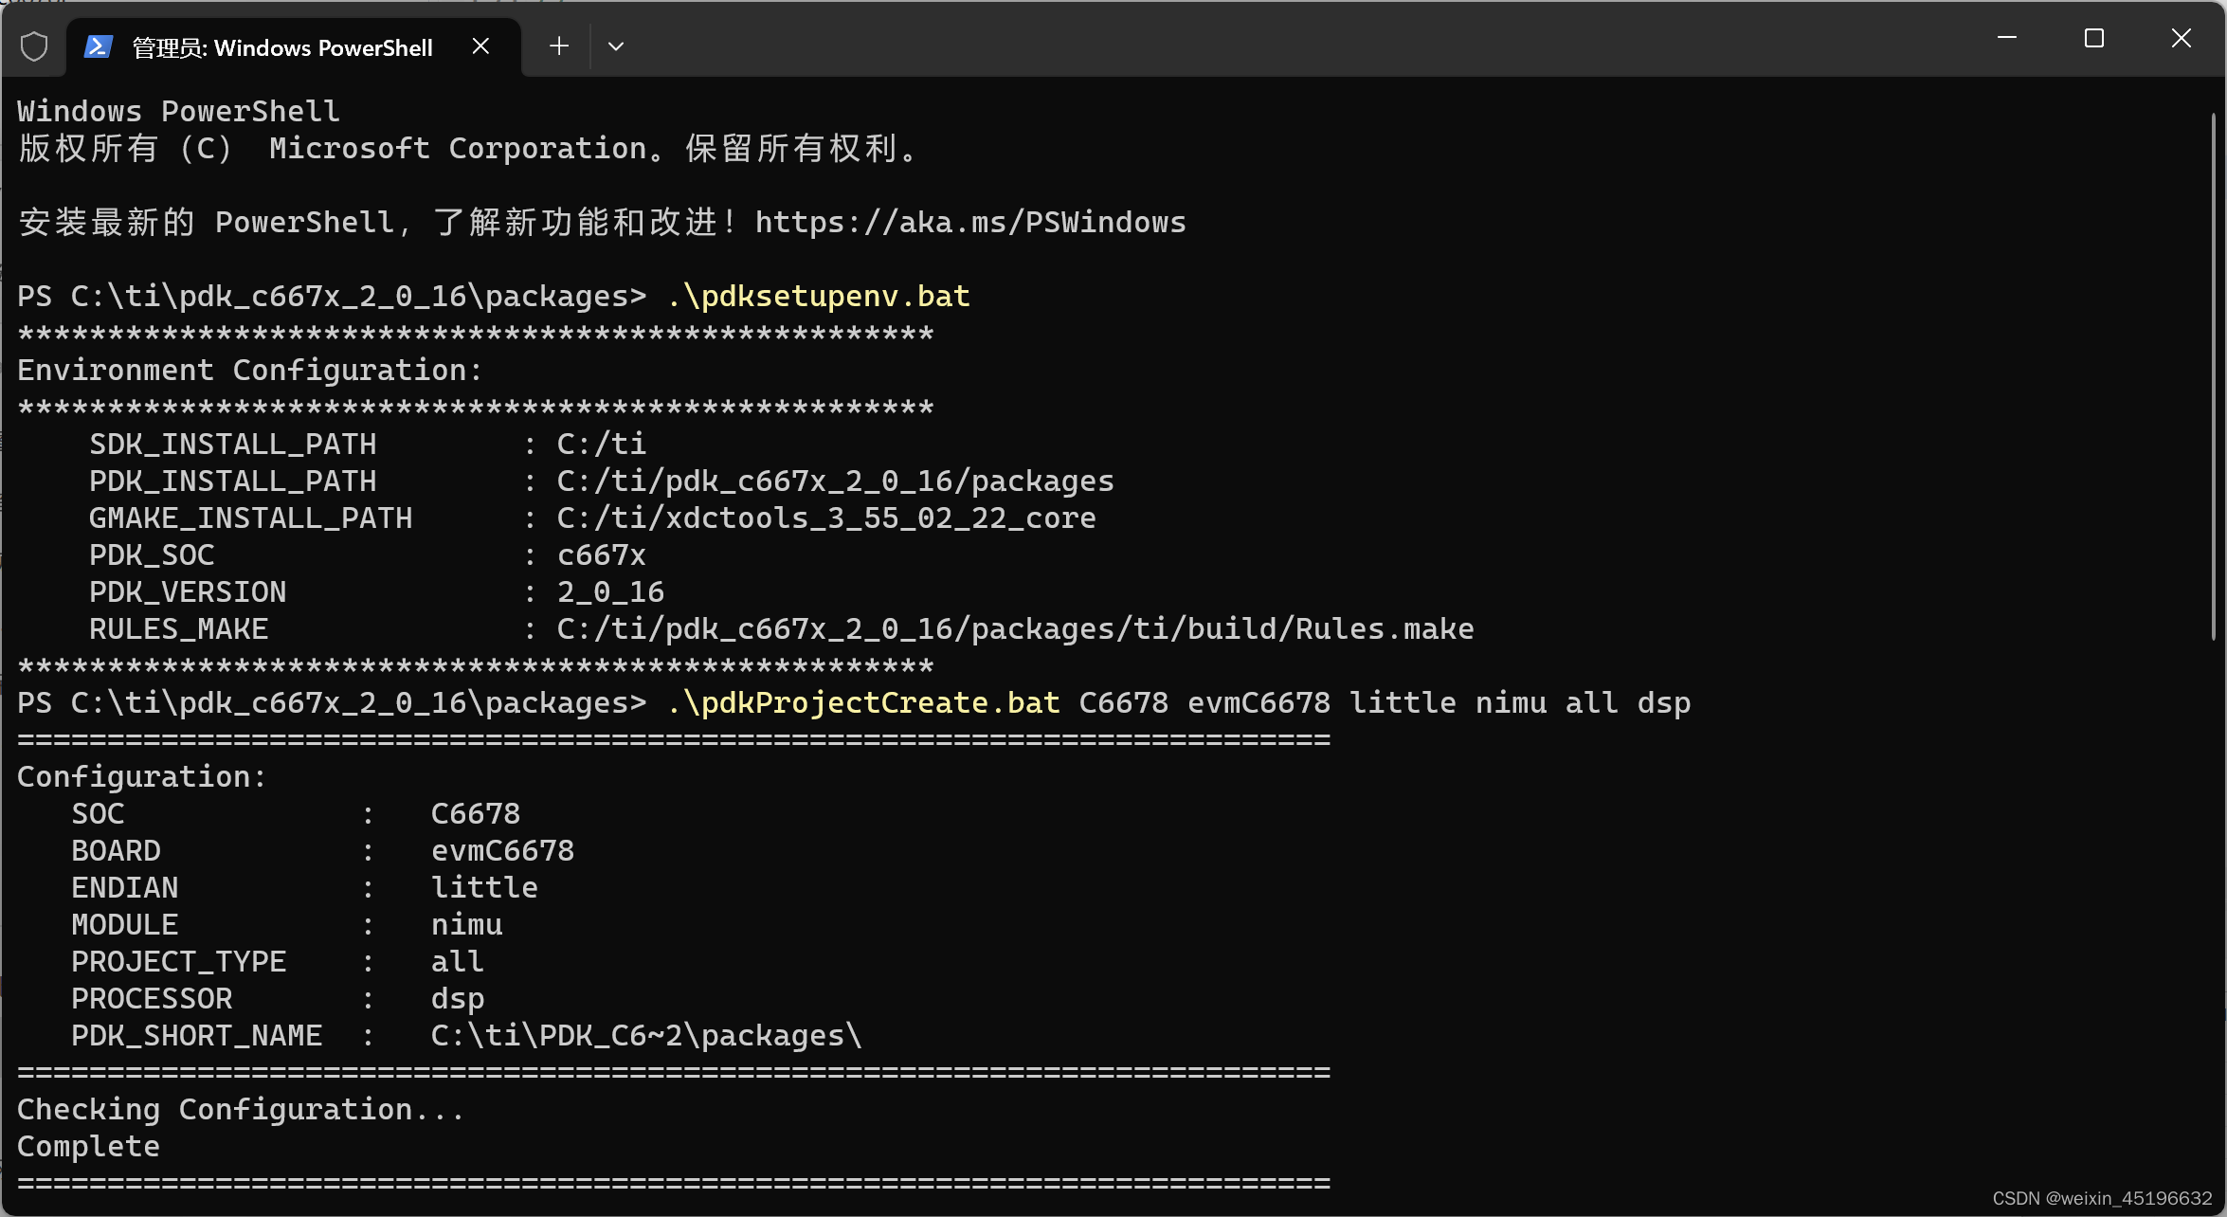Close the Windows PowerShell tab
This screenshot has height=1217, width=2227.
[x=480, y=46]
